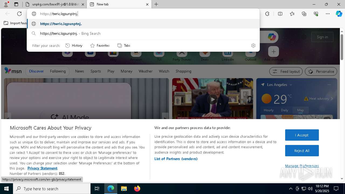The height and width of the screenshot is (194, 345).
Task: Toggle split screen icon in toolbar
Action: [x=280, y=14]
